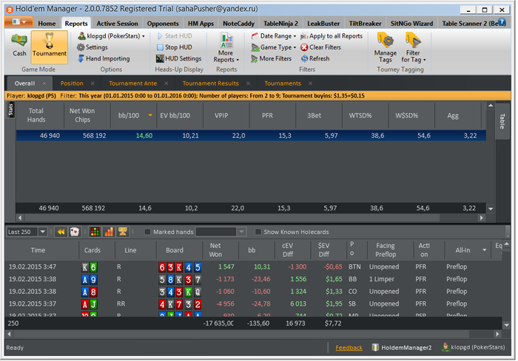
Task: Close the Tournament Results tab
Action: pyautogui.click(x=248, y=83)
